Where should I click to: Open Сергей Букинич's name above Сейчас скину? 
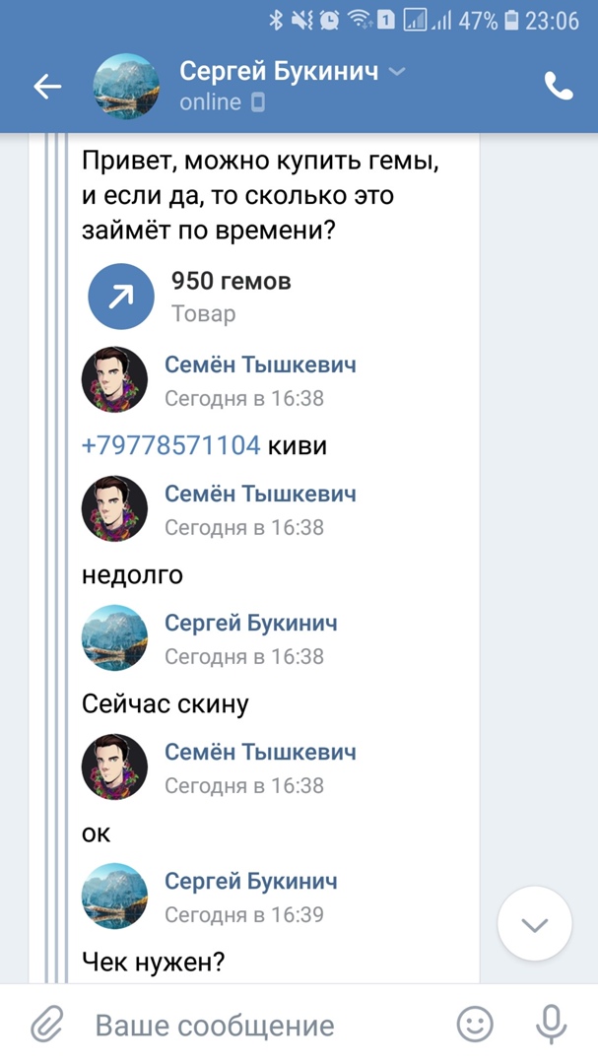[x=251, y=623]
